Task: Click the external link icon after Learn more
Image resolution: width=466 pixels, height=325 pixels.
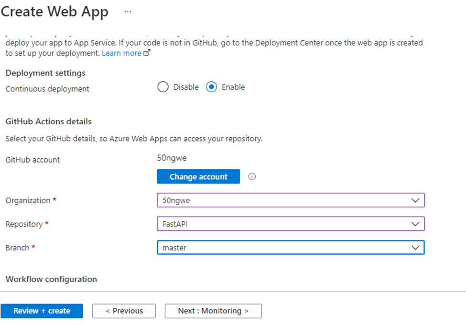Action: pyautogui.click(x=147, y=53)
